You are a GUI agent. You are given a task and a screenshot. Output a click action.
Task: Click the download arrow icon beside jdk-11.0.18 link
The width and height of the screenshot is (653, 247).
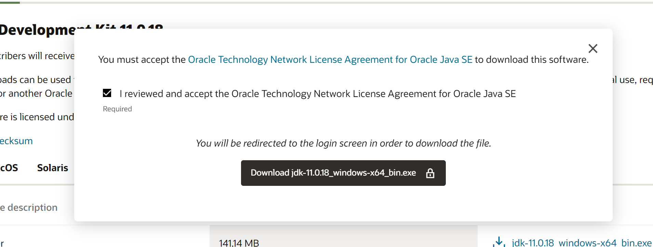pyautogui.click(x=499, y=242)
